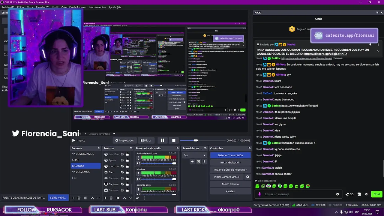Hide the marco ca source
Image resolution: width=384 pixels, height=216 pixels.
coord(122,166)
